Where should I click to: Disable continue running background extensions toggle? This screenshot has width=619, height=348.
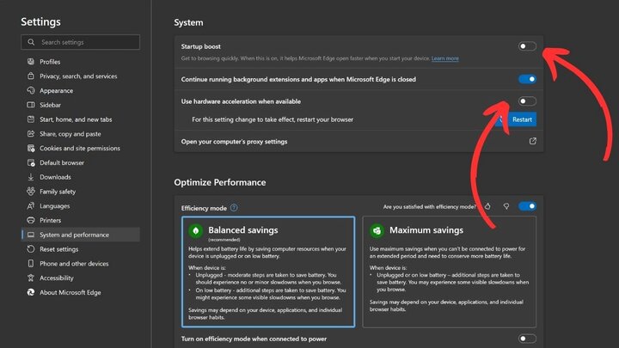(x=527, y=79)
